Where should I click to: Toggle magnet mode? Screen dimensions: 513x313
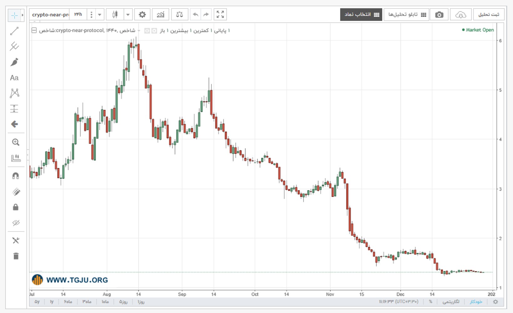coord(16,176)
